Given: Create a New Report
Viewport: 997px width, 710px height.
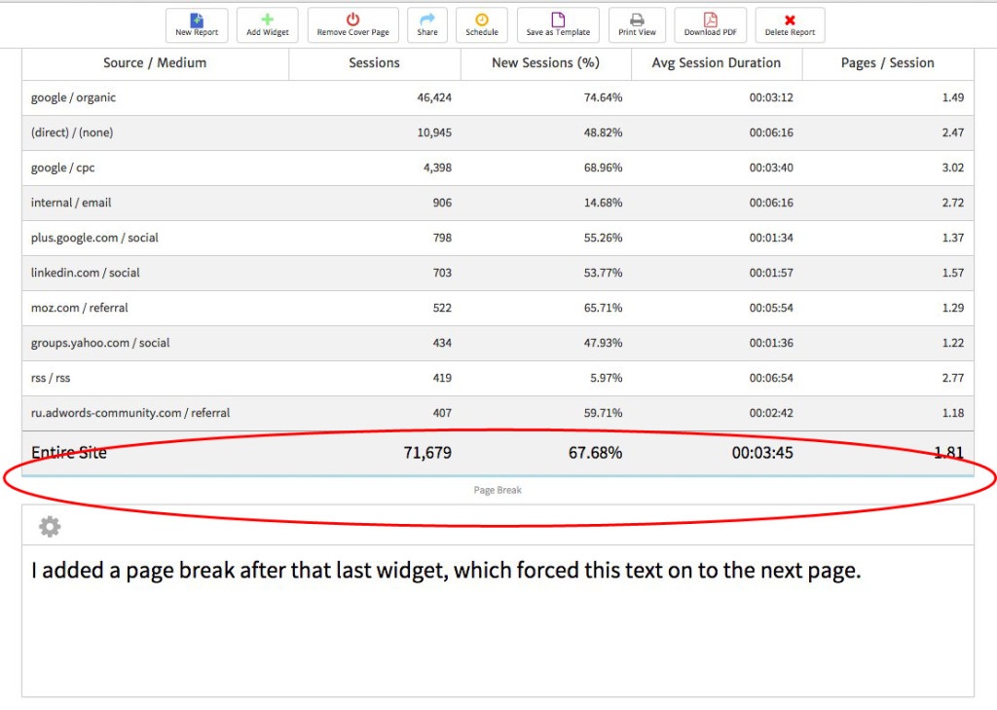Looking at the screenshot, I should [x=196, y=24].
